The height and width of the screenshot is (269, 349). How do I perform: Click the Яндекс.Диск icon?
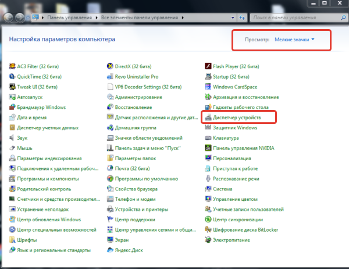tap(110, 250)
